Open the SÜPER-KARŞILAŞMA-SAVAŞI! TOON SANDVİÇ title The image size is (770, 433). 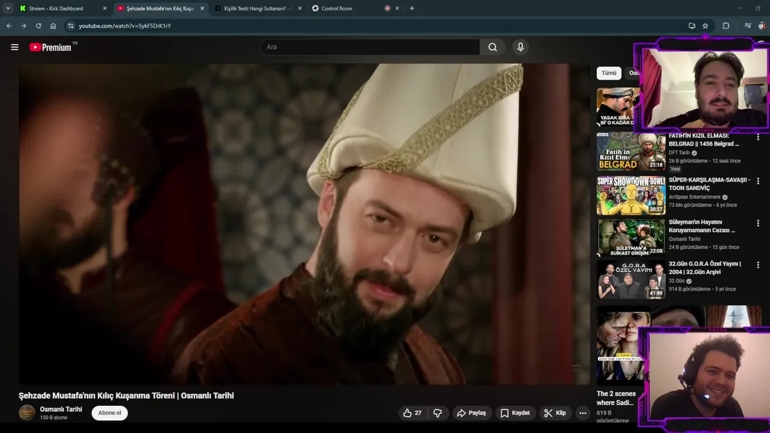(710, 184)
